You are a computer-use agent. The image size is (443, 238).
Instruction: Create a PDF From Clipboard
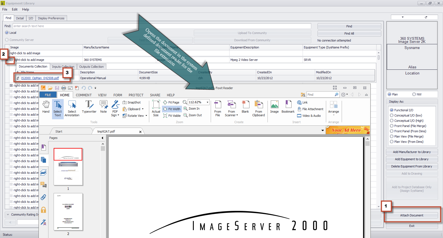[259, 108]
